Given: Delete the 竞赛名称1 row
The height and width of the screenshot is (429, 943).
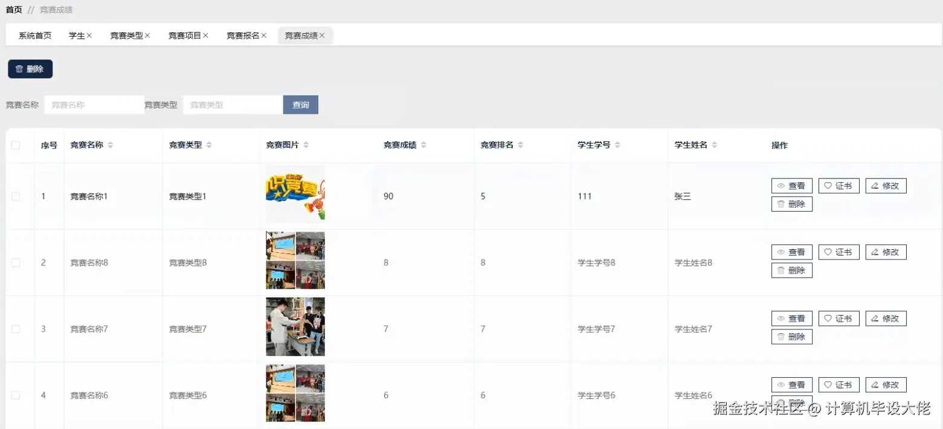Looking at the screenshot, I should pyautogui.click(x=792, y=204).
